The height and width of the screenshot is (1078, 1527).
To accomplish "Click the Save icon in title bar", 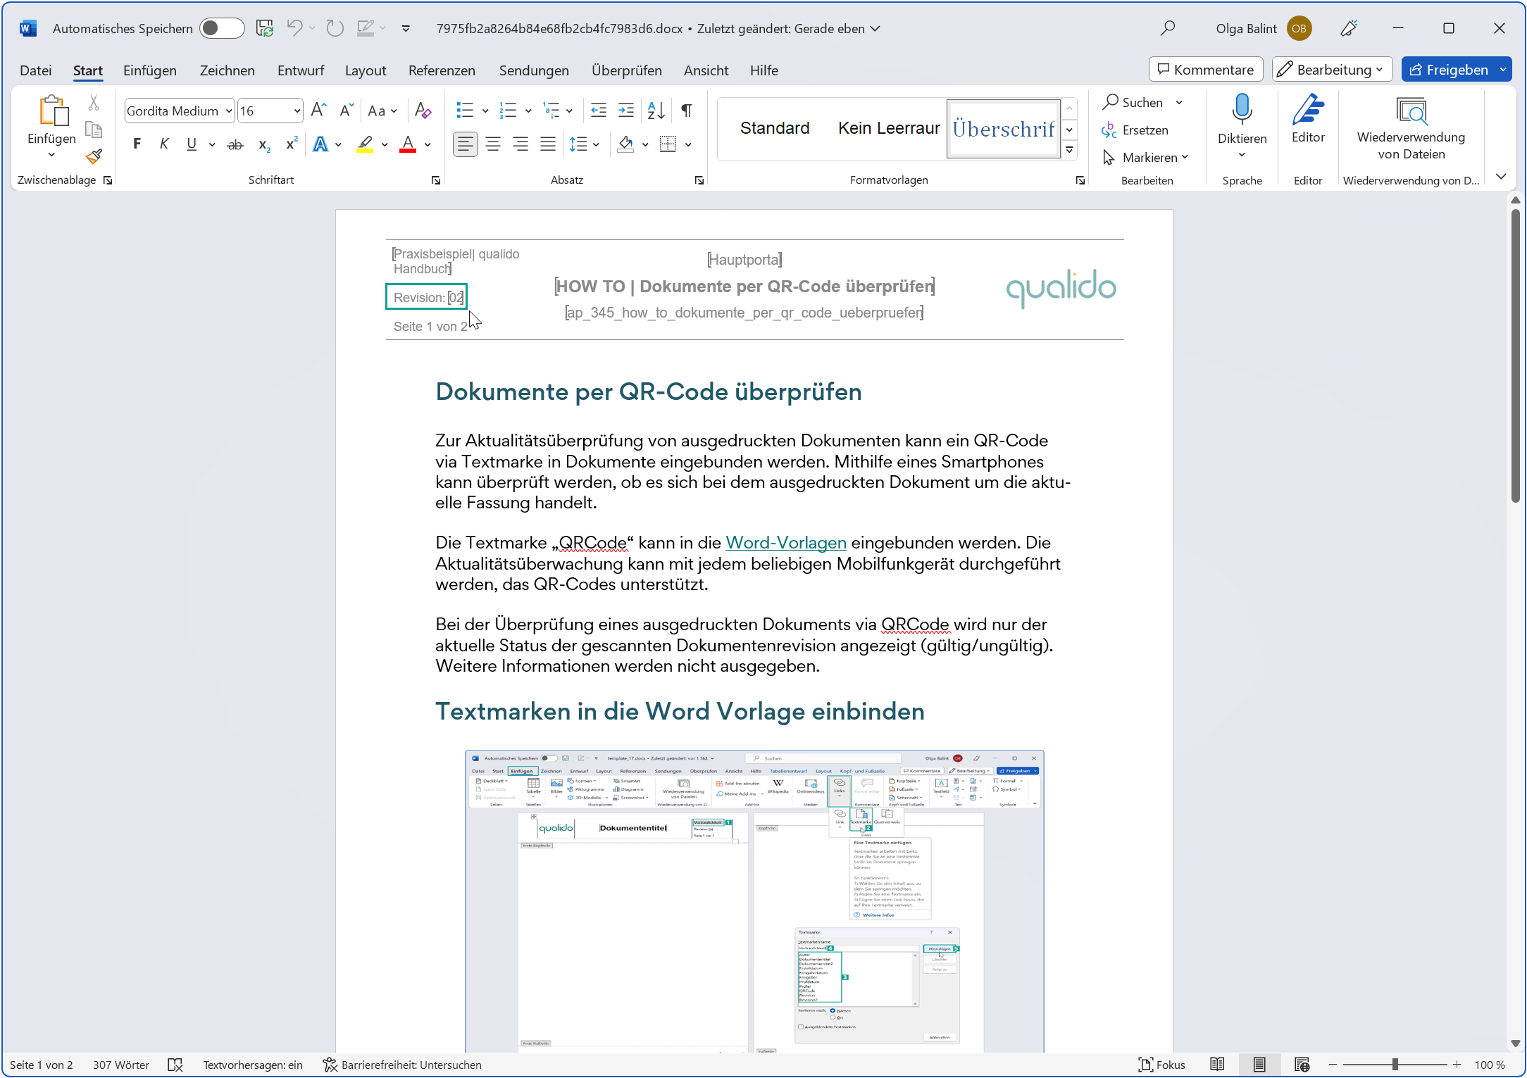I will click(265, 28).
